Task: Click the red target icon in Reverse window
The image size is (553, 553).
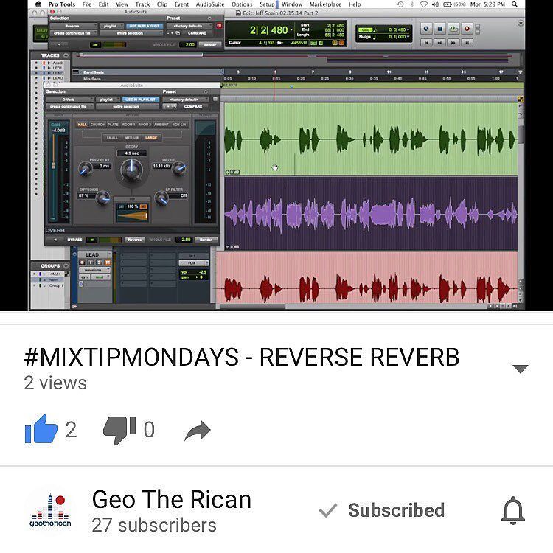Action: pyautogui.click(x=219, y=26)
